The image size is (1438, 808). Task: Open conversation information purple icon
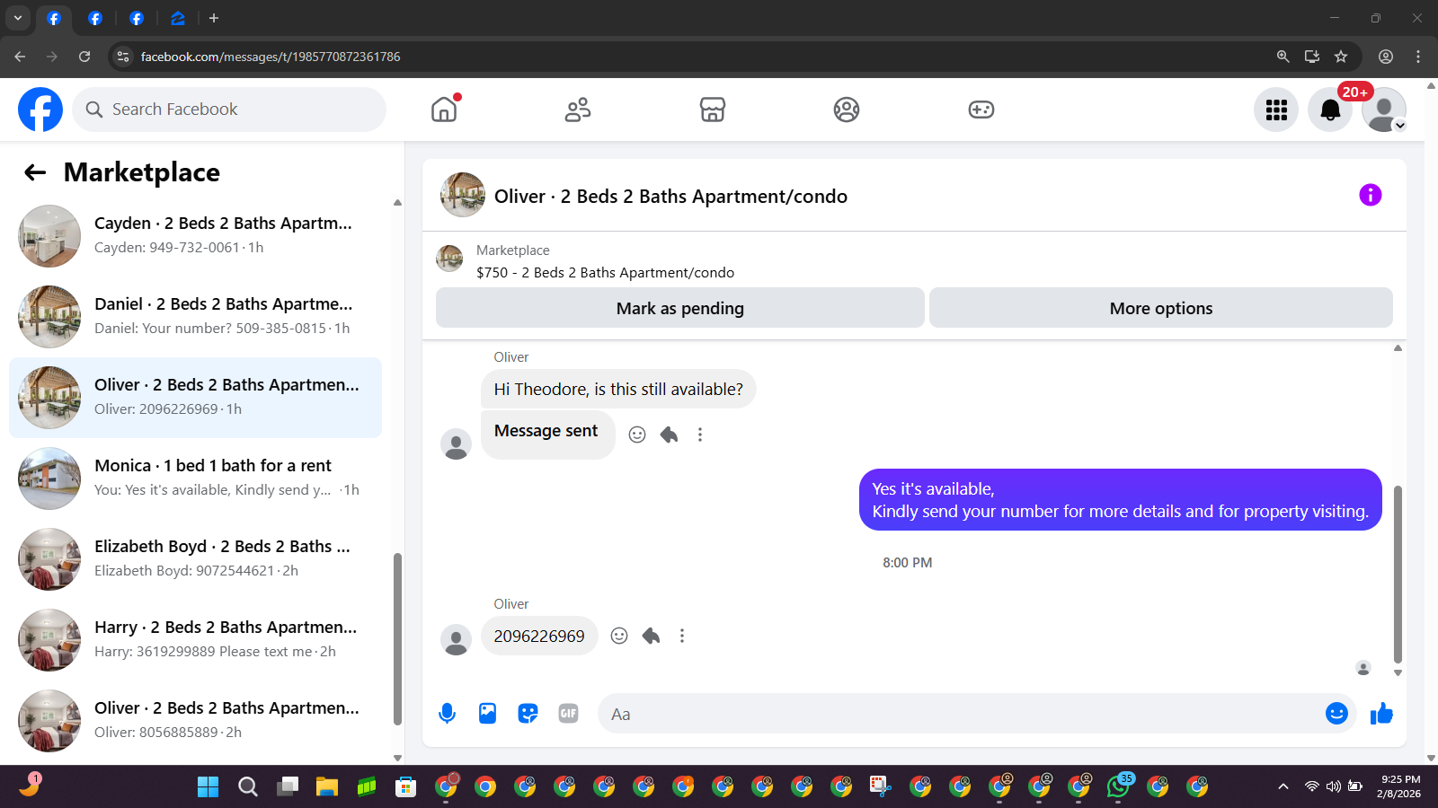click(1370, 195)
